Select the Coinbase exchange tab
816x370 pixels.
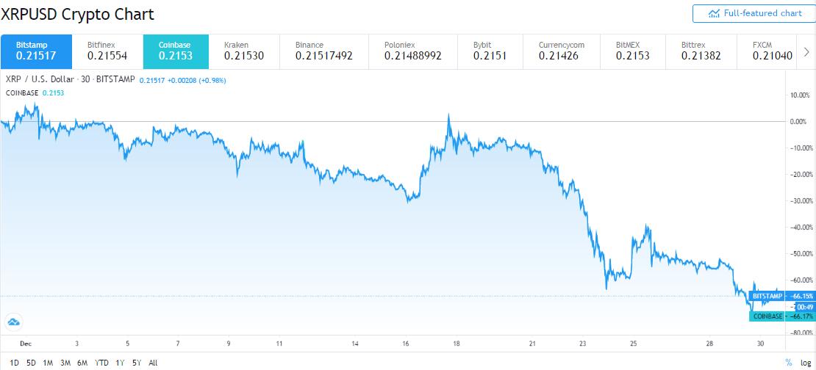(x=175, y=50)
